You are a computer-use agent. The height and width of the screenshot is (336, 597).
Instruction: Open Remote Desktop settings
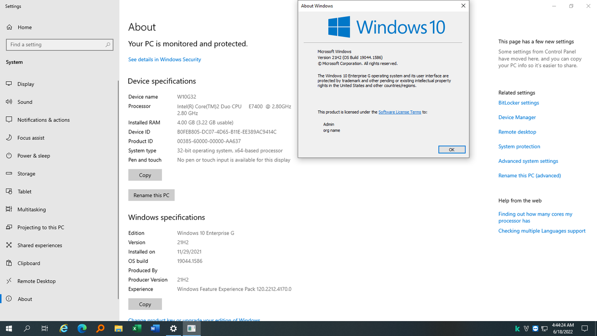34,280
